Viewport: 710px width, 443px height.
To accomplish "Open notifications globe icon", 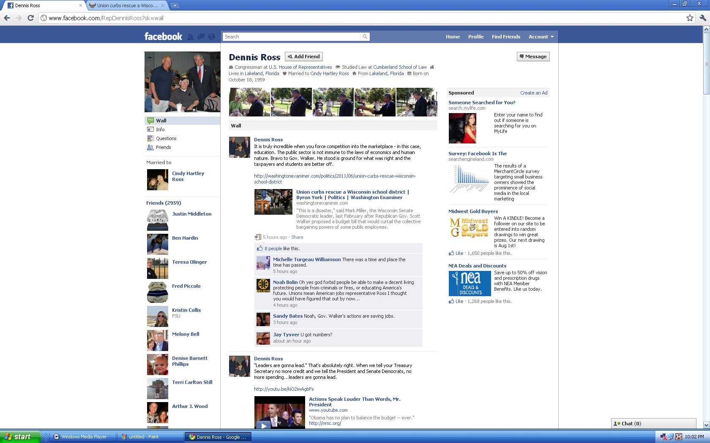I will (x=212, y=37).
